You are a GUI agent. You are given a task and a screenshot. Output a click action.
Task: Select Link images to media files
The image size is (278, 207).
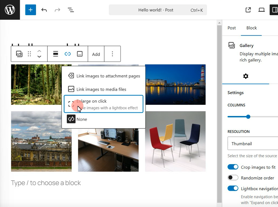coord(101,89)
